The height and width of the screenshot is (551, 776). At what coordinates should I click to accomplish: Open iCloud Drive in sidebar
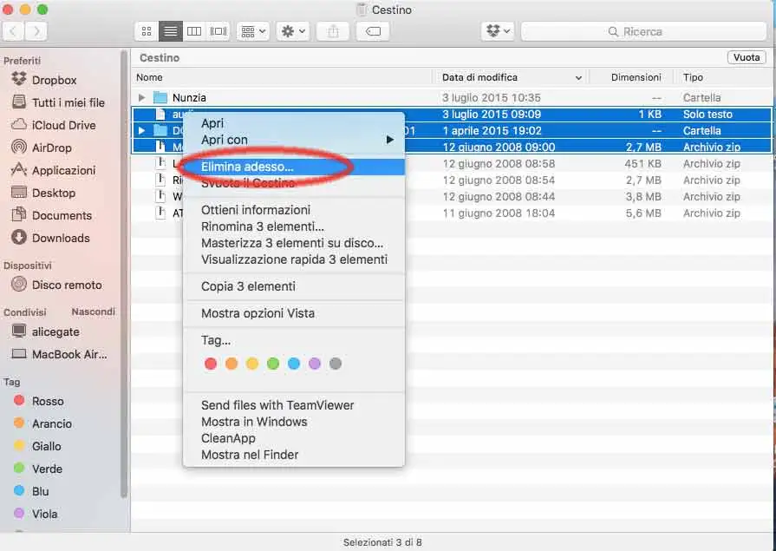(63, 125)
